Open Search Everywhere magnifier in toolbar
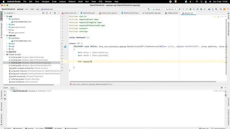 tap(221, 9)
